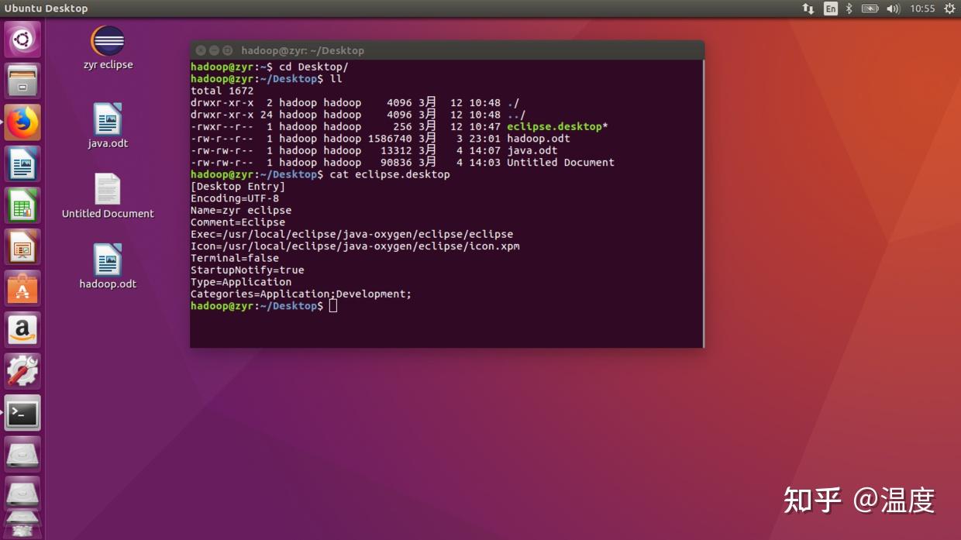961x540 pixels.
Task: Open hadoop.odt from the desktop
Action: pyautogui.click(x=107, y=261)
